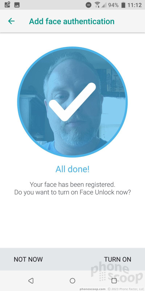The height and width of the screenshot is (291, 145).
Task: Tap the do-not-disturb status icon
Action: tap(88, 5)
